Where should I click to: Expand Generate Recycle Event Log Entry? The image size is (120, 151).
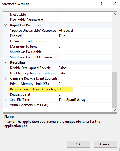tap(6, 78)
